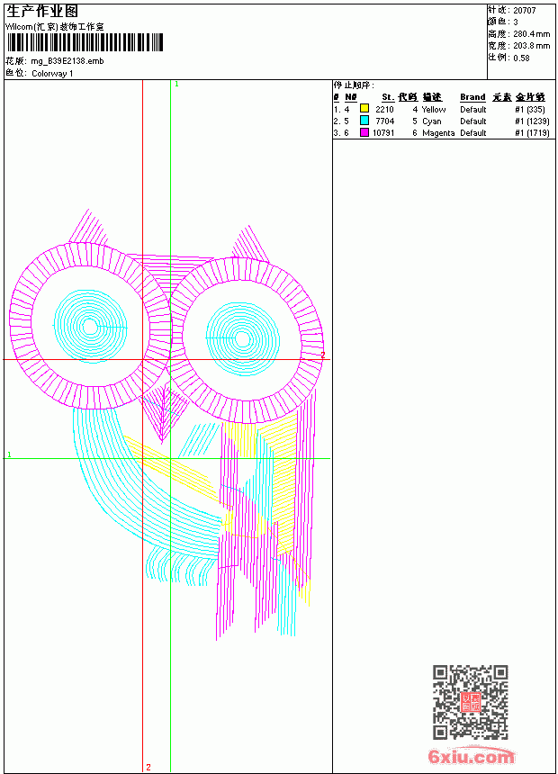Click the barcode under the Wilcom header

[x=85, y=42]
